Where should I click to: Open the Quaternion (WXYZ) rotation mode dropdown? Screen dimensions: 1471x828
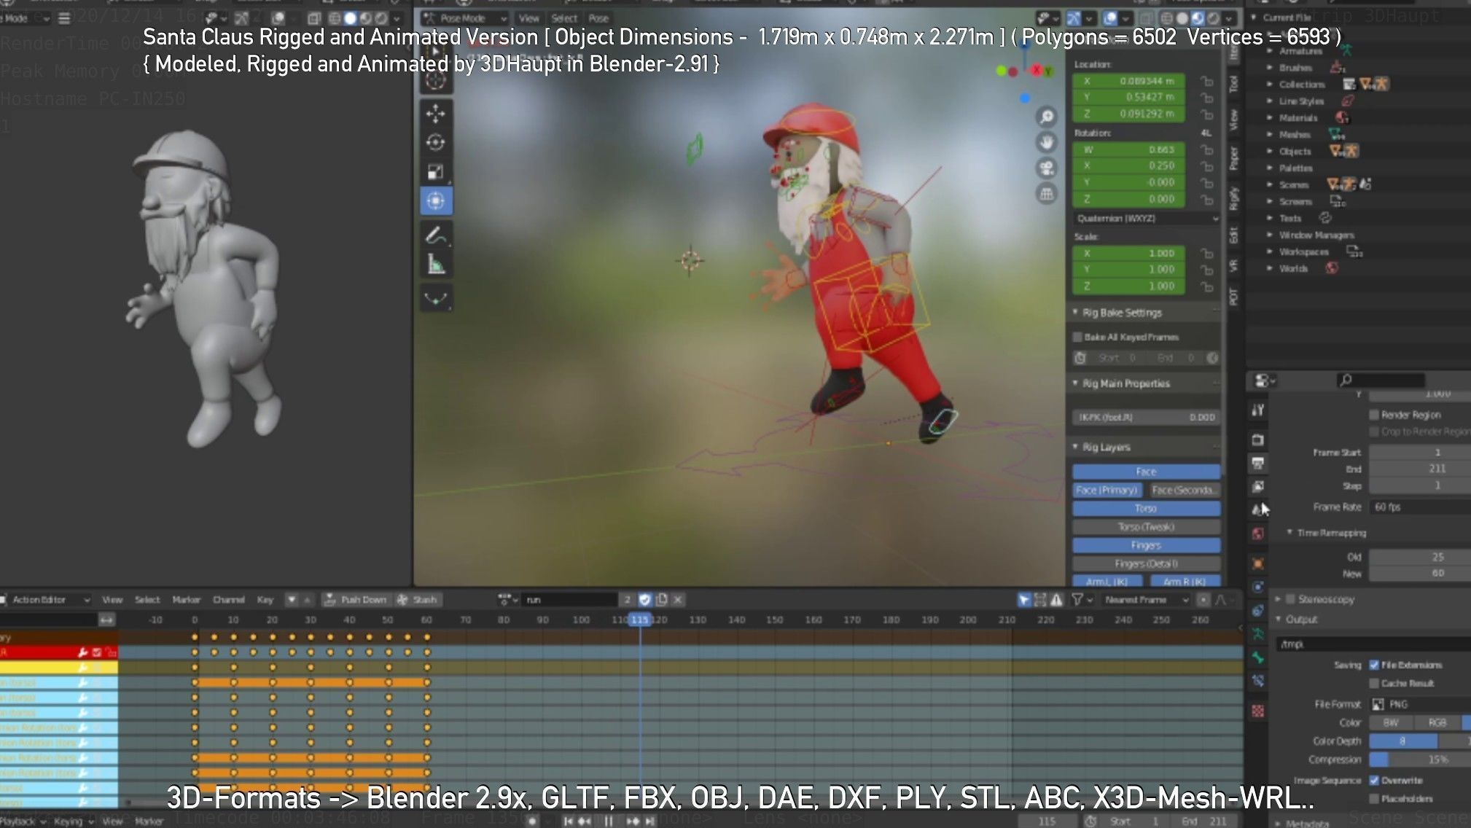pos(1147,218)
